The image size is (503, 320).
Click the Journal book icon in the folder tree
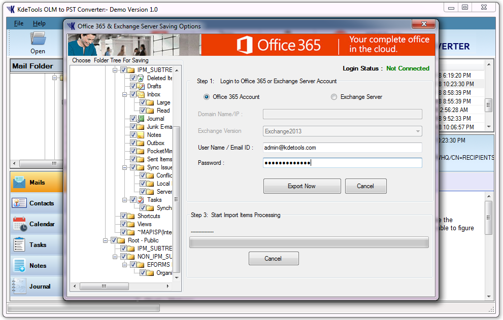pyautogui.click(x=141, y=119)
